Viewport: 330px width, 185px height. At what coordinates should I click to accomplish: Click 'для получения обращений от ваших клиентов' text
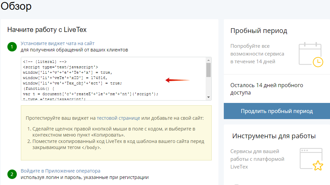[74, 50]
